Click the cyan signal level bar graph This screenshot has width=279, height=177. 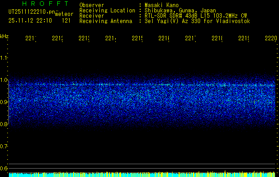pyautogui.click(x=142, y=174)
